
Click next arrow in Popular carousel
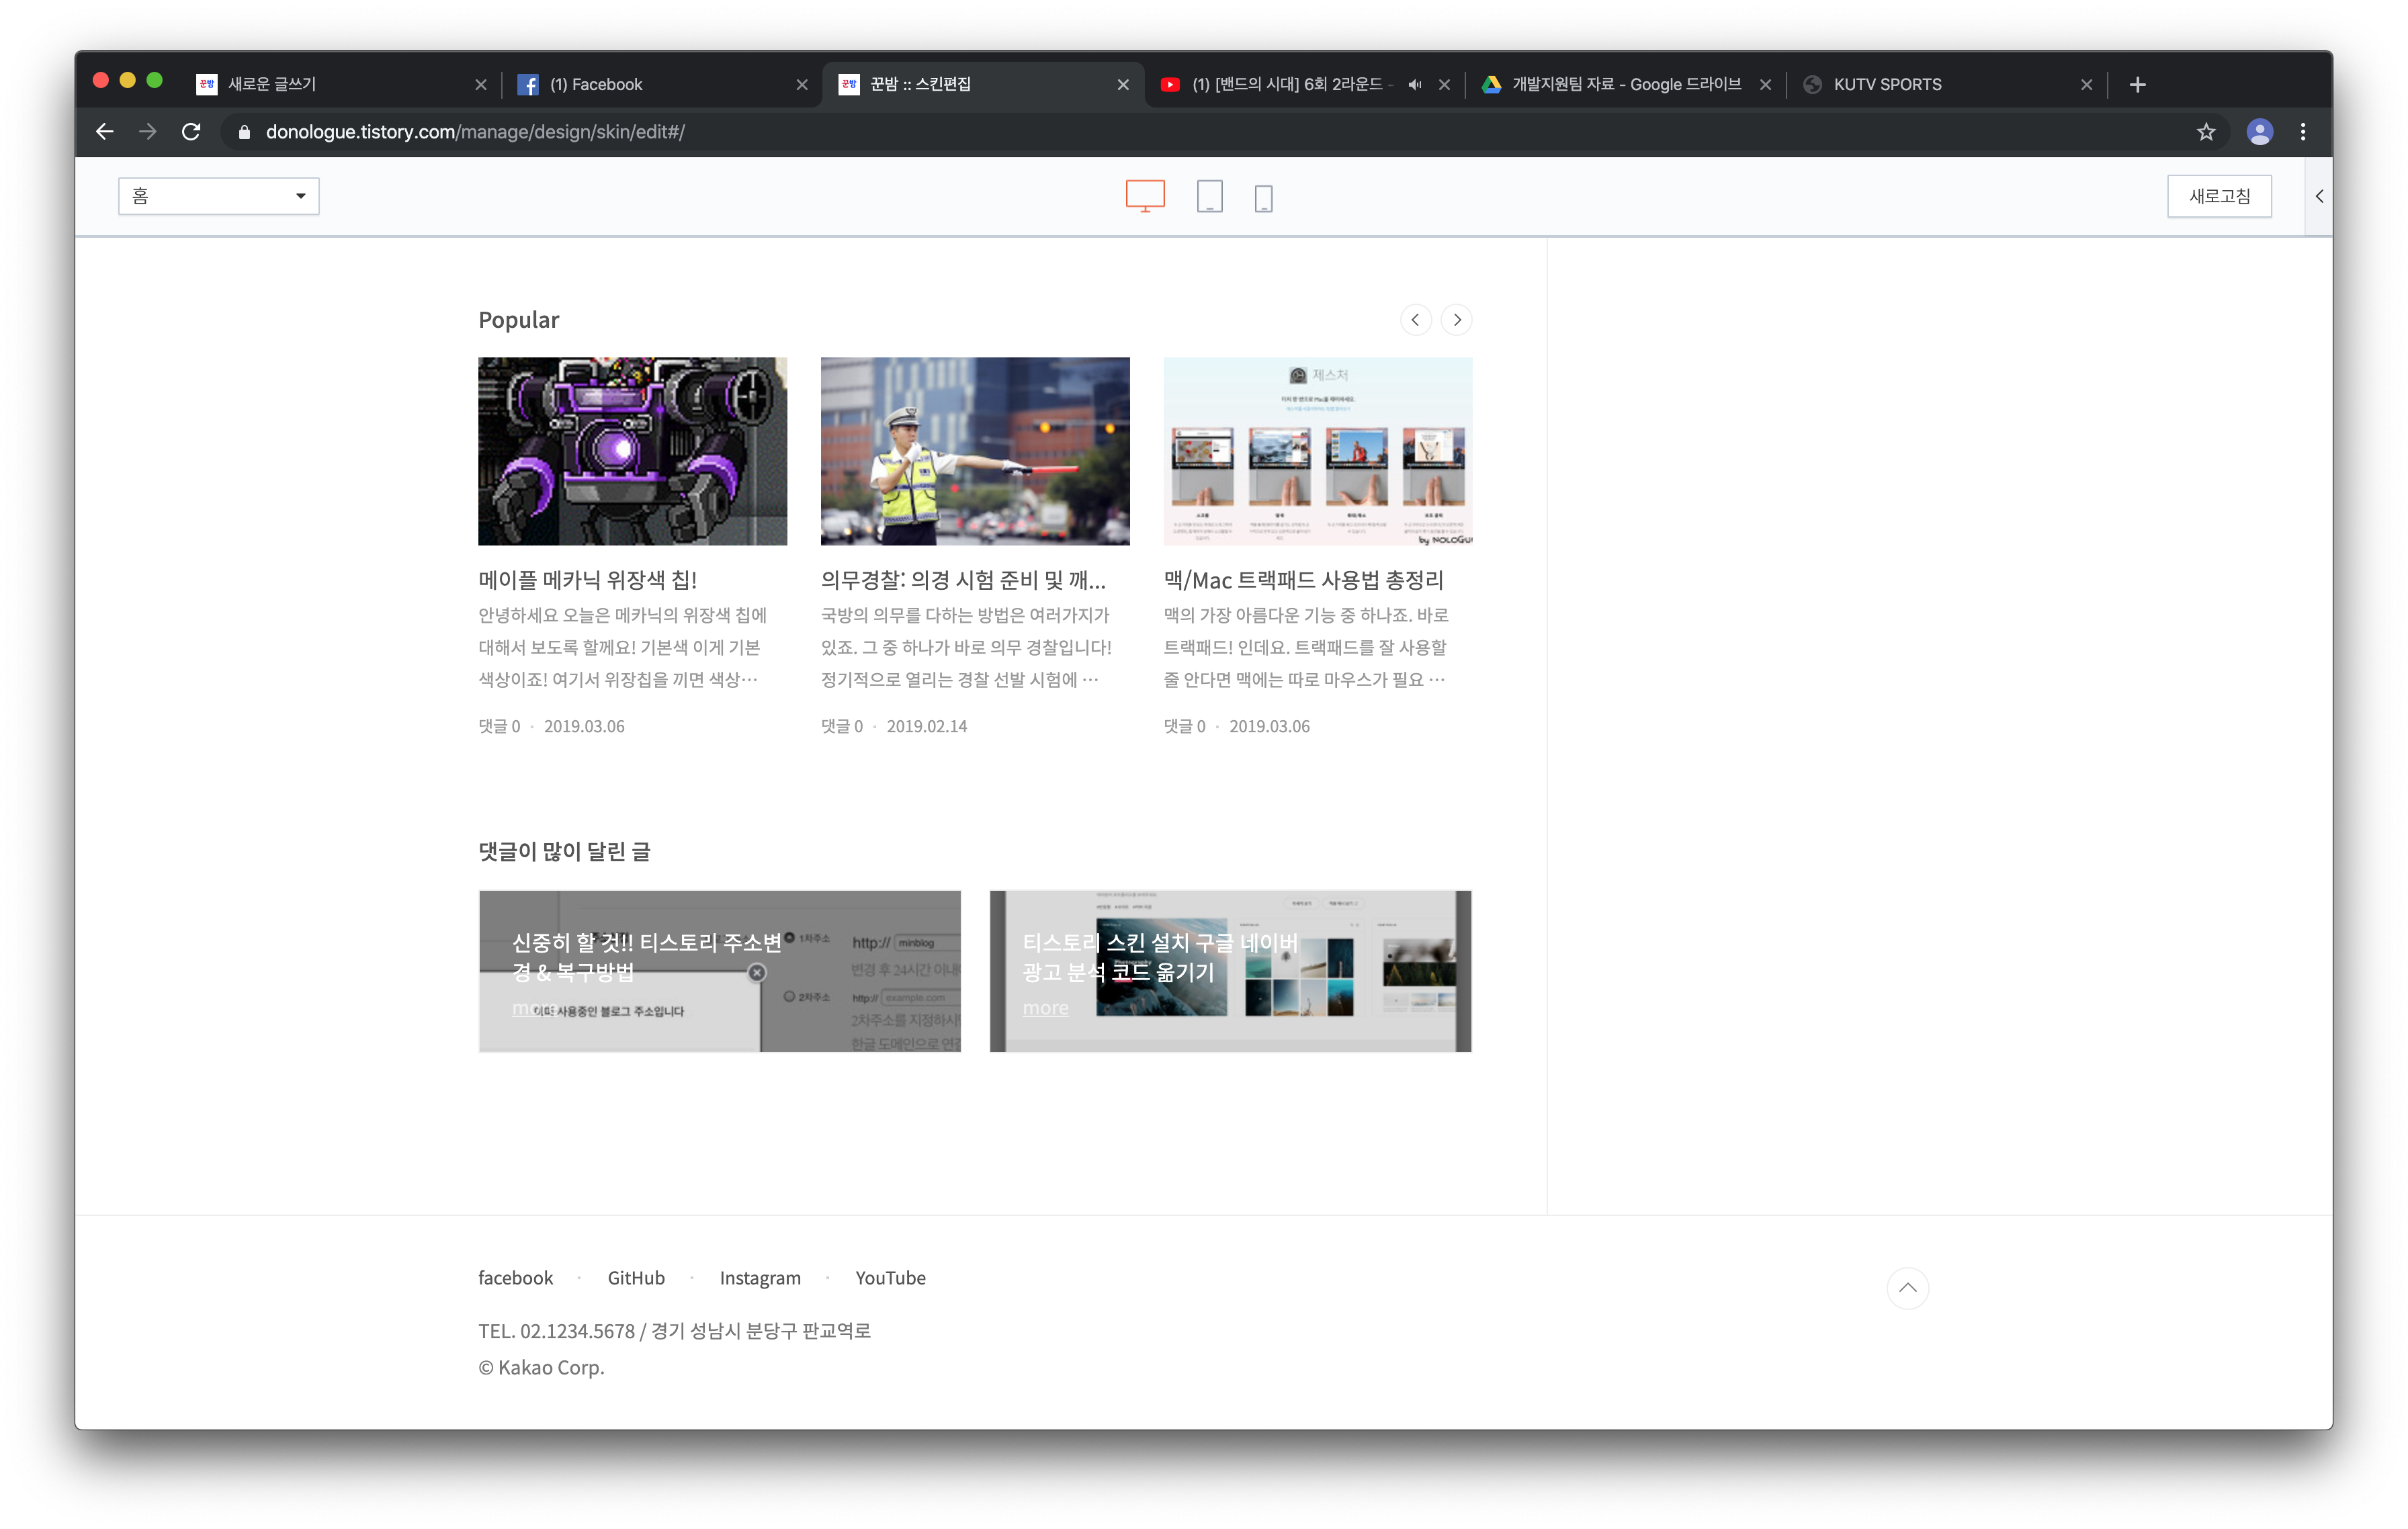(x=1457, y=320)
